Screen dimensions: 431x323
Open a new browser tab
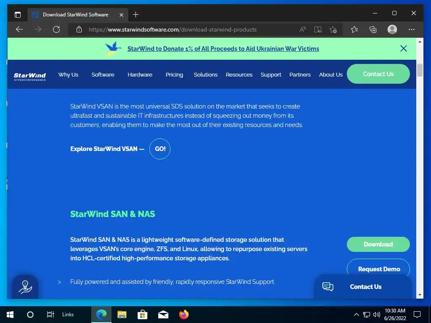pyautogui.click(x=136, y=15)
